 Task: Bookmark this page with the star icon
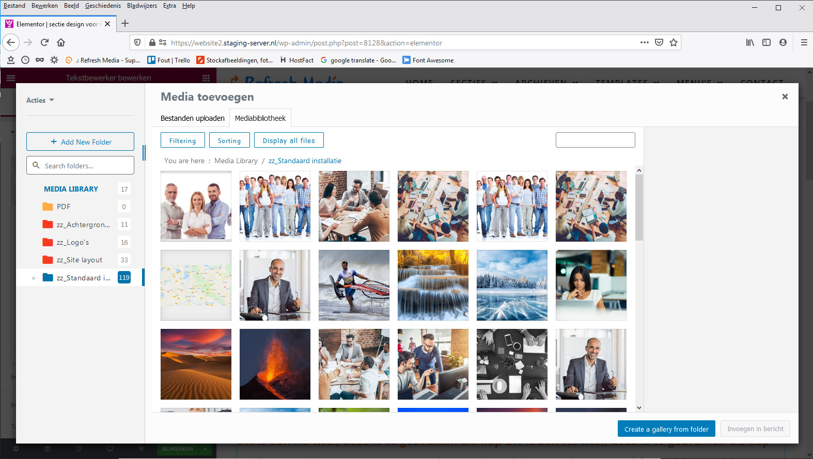click(x=674, y=42)
